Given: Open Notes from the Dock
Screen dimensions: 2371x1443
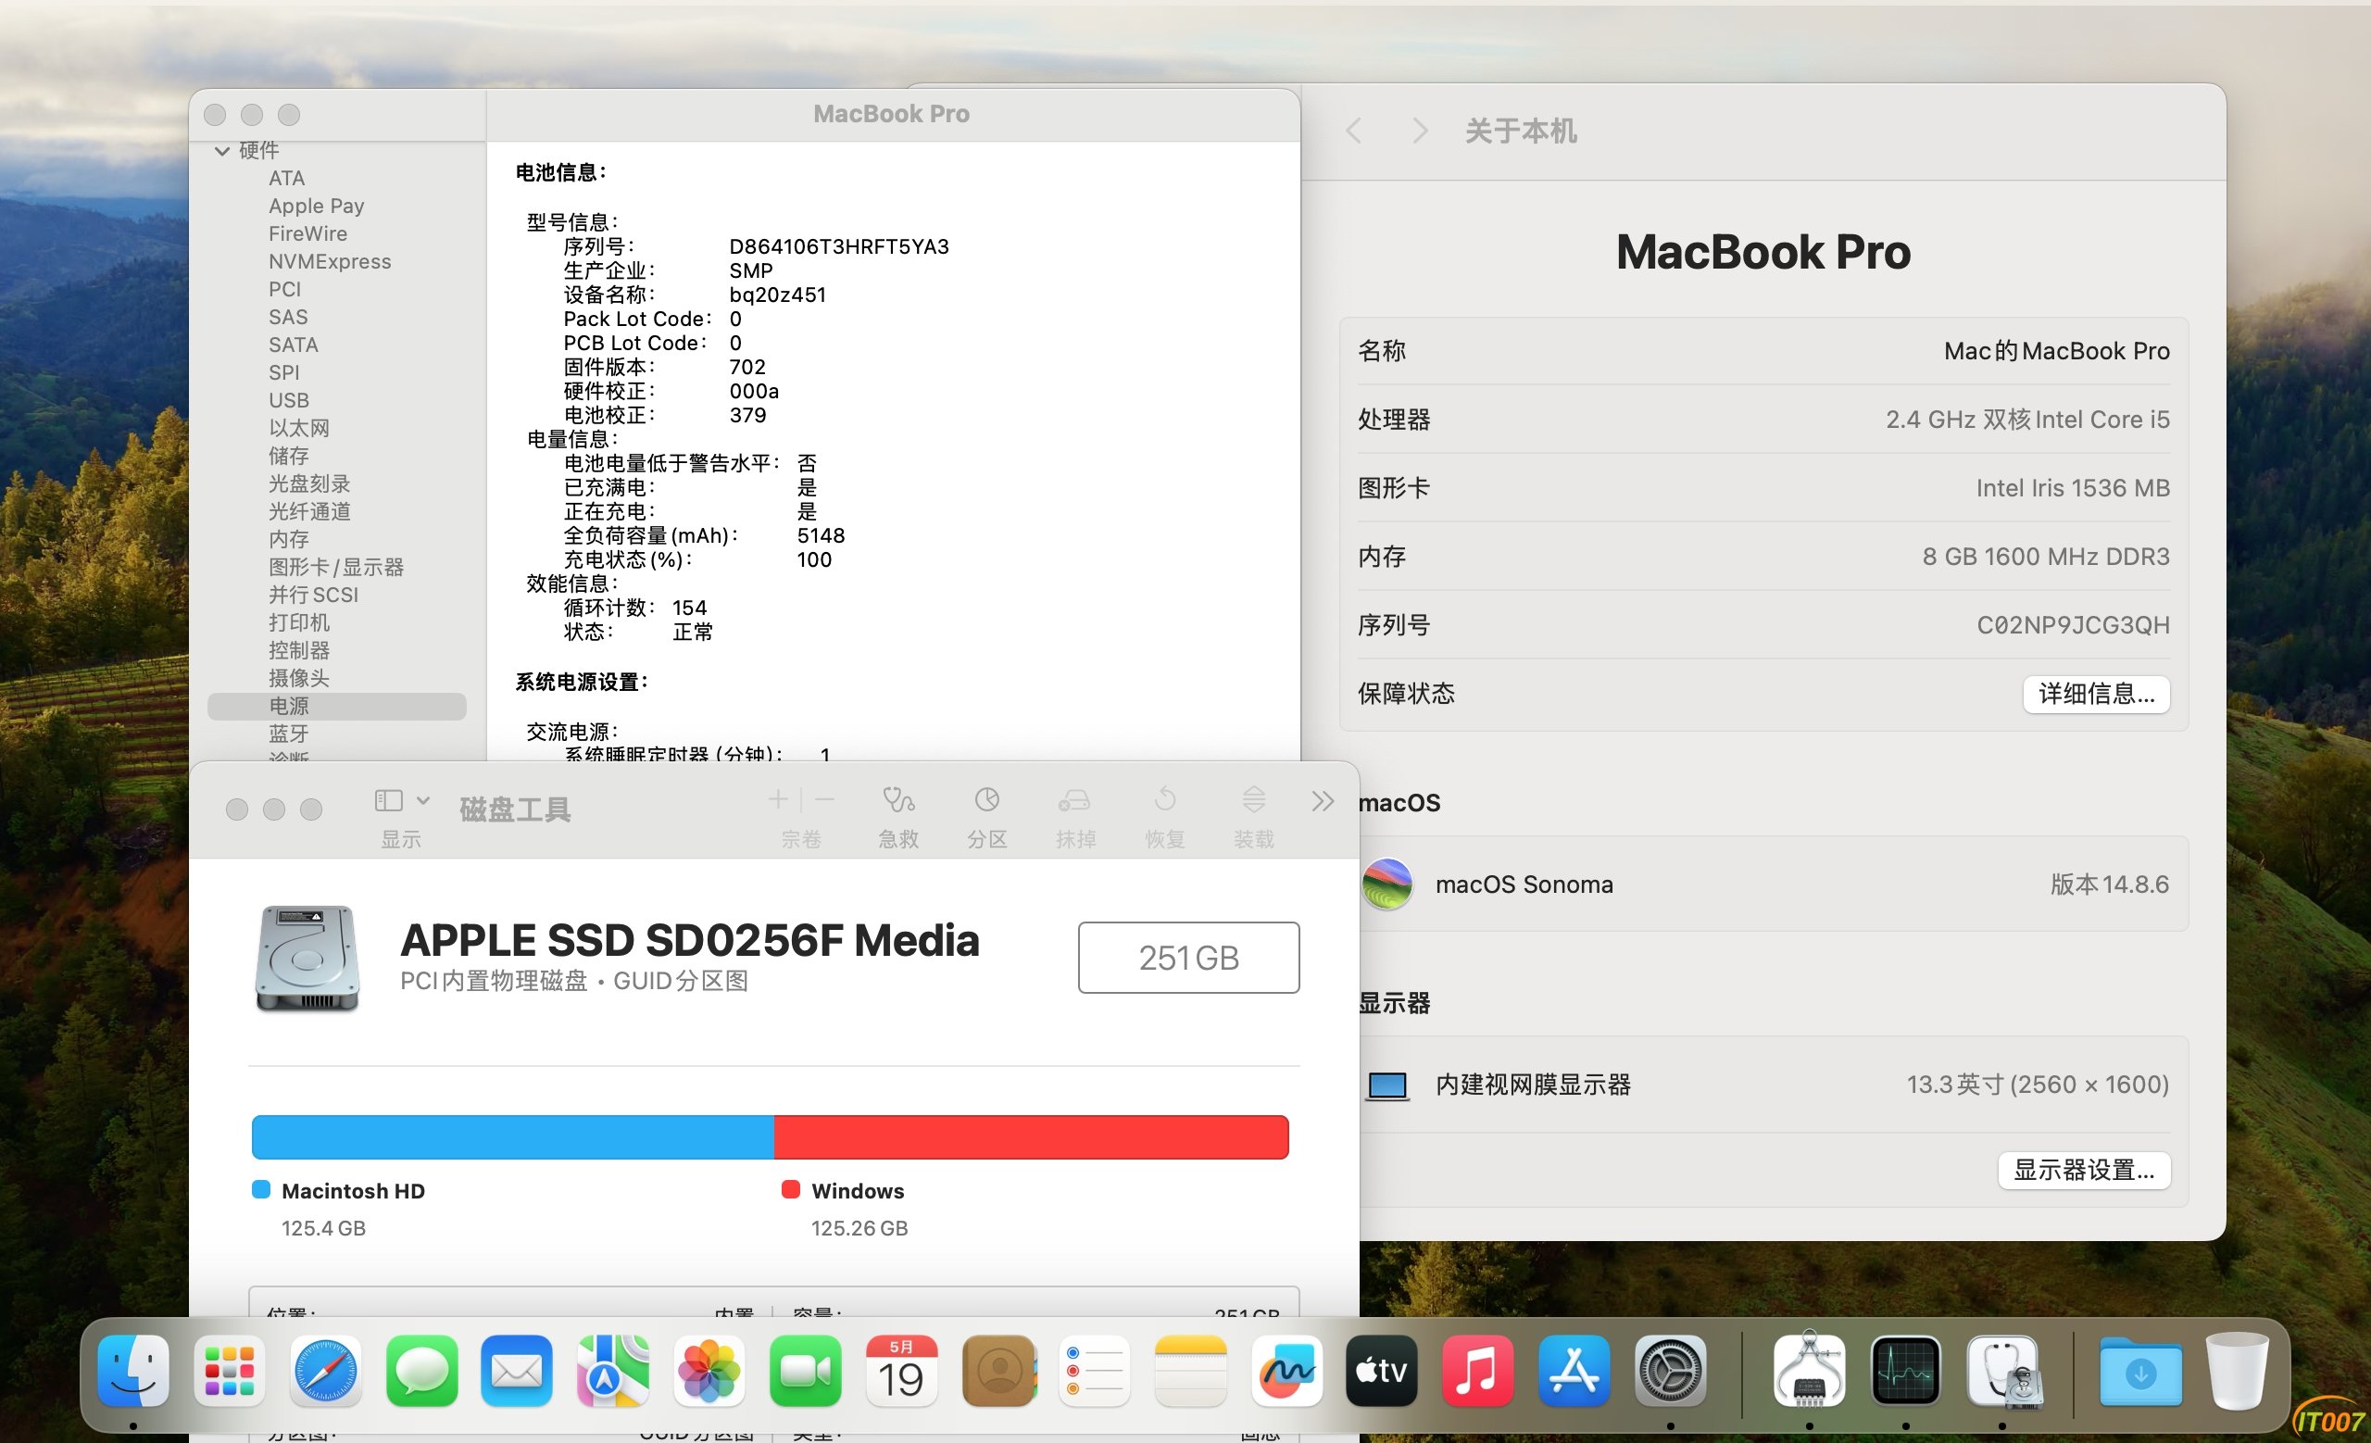Looking at the screenshot, I should pyautogui.click(x=1190, y=1370).
